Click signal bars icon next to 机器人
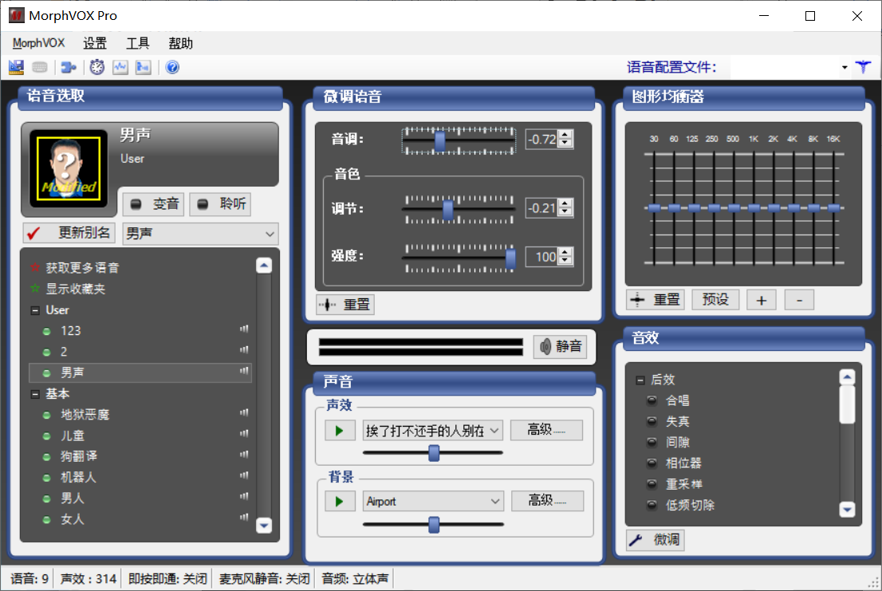Image resolution: width=882 pixels, height=591 pixels. pos(244,475)
